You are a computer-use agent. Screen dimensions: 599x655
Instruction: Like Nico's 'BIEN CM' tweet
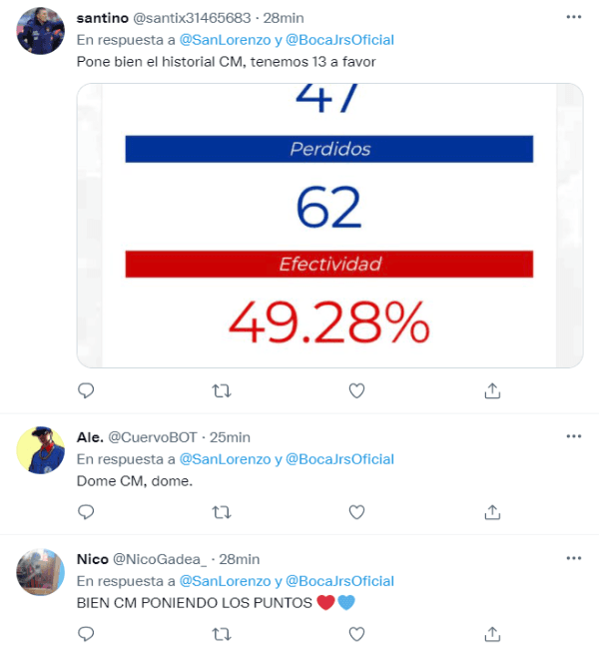click(x=356, y=633)
